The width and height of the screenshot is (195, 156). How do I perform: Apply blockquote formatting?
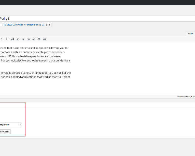(13, 39)
